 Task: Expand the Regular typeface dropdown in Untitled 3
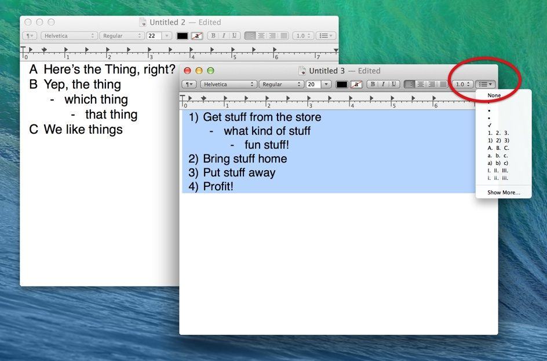[x=280, y=84]
